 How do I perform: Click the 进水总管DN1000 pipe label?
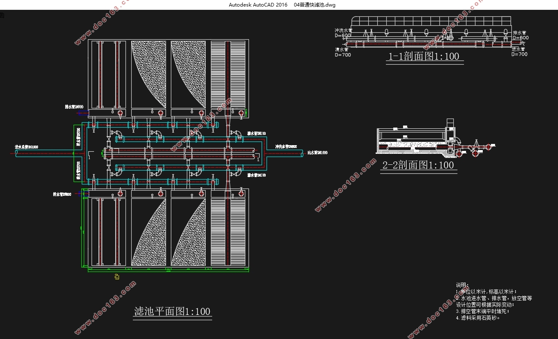[x=27, y=147]
